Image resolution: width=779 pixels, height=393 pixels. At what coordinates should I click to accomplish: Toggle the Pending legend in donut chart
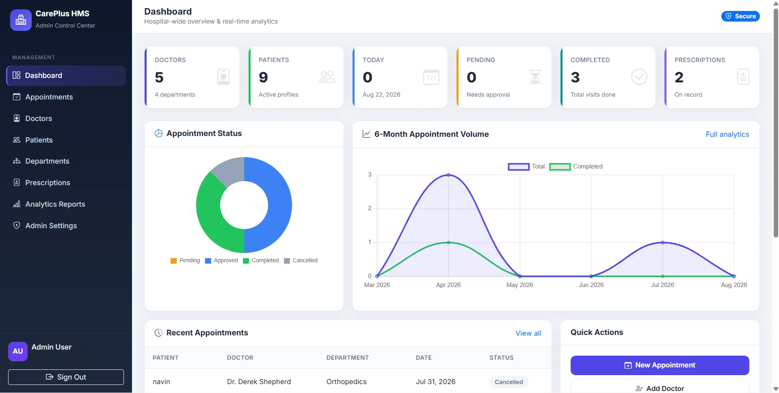[x=185, y=261]
